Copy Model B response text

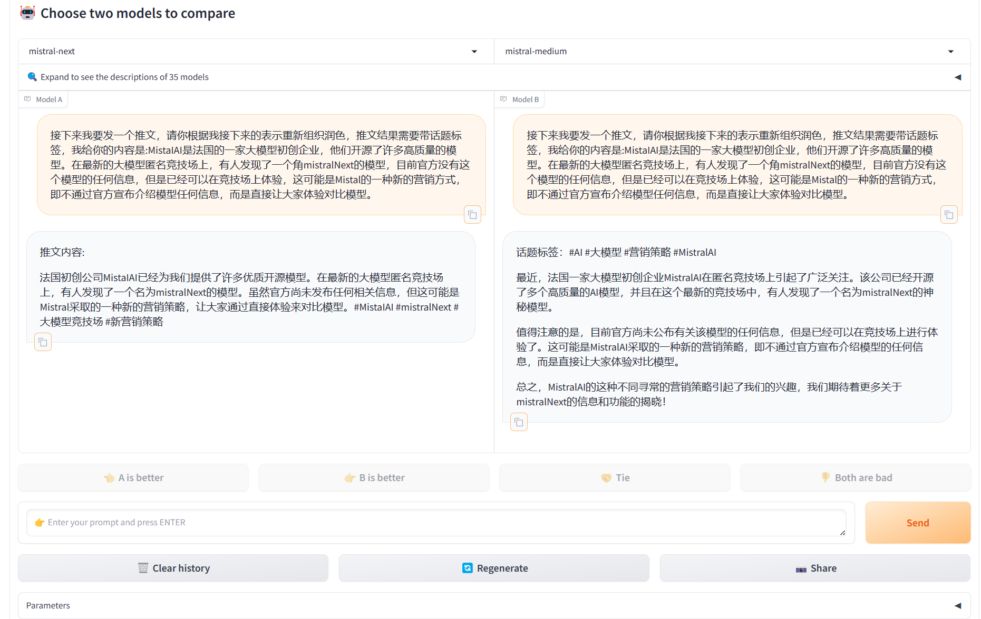pos(519,422)
